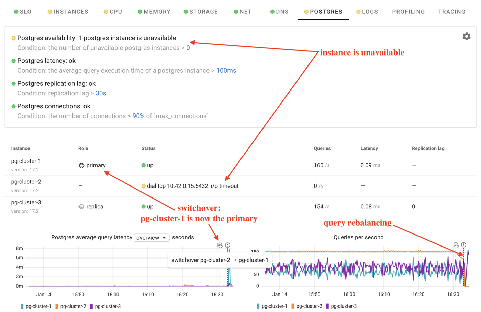This screenshot has width=481, height=312.
Task: Open the pg-cluster-2 instance row
Action: [x=26, y=182]
